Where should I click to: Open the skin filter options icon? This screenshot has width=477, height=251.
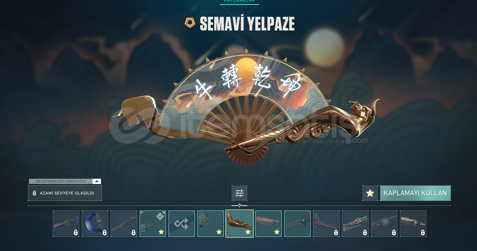tap(239, 193)
